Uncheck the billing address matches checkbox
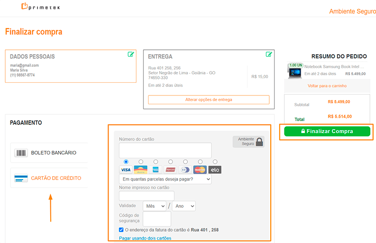This screenshot has width=376, height=243. [x=122, y=230]
